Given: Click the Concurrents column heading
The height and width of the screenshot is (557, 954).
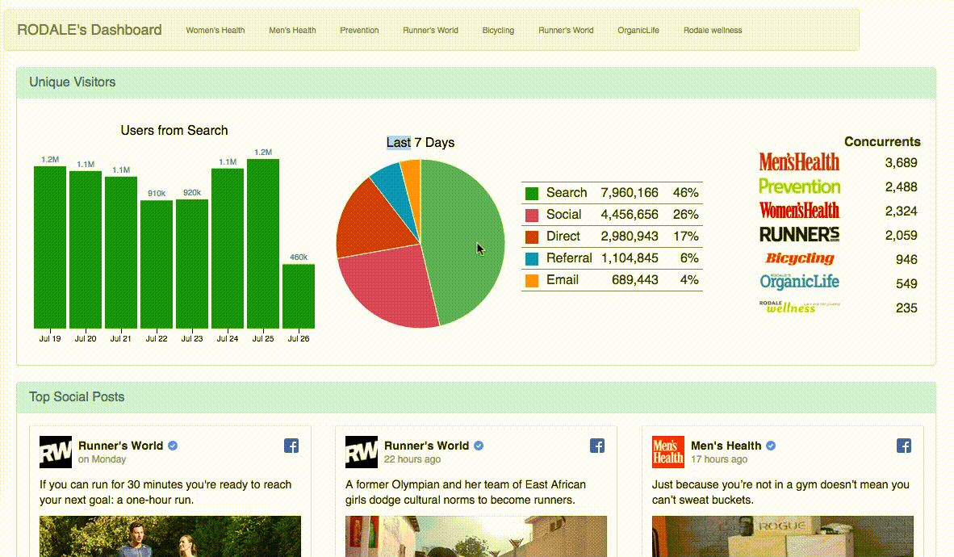Looking at the screenshot, I should tap(882, 142).
